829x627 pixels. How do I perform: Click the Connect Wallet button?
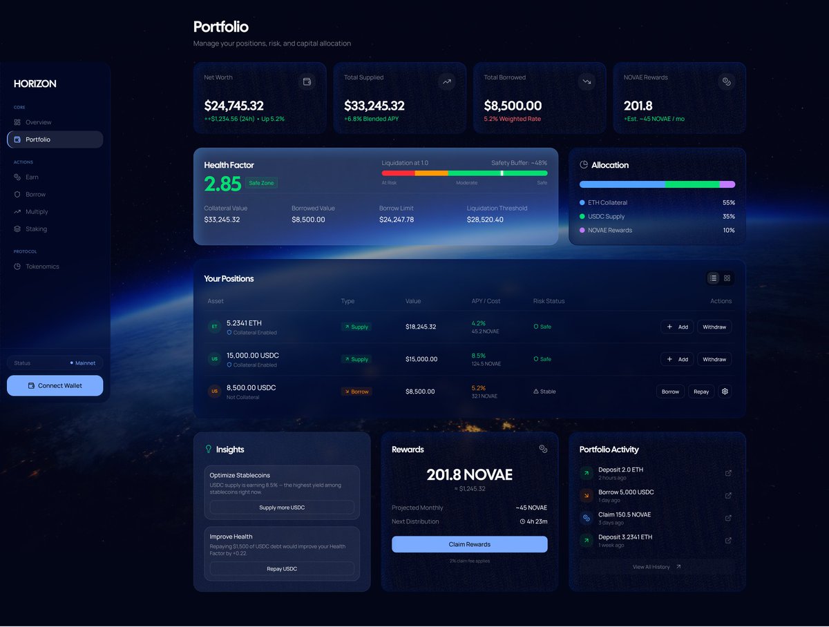(x=55, y=385)
